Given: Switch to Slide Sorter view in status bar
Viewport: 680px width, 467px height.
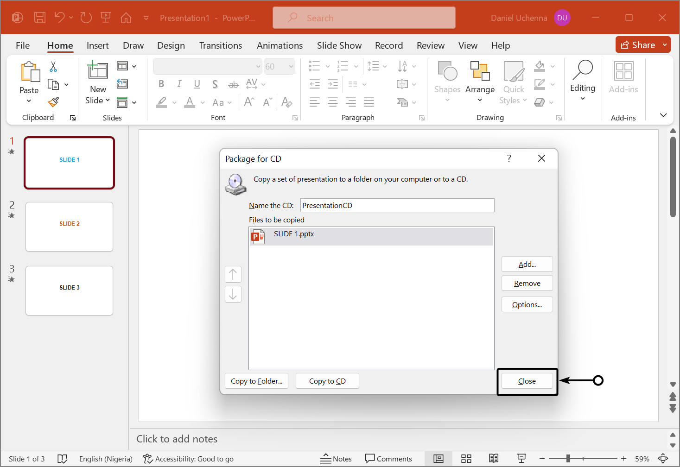Looking at the screenshot, I should [x=466, y=459].
